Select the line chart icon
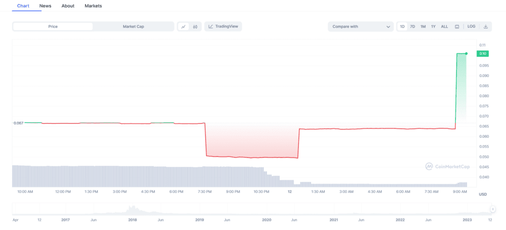The width and height of the screenshot is (506, 230). coord(183,27)
